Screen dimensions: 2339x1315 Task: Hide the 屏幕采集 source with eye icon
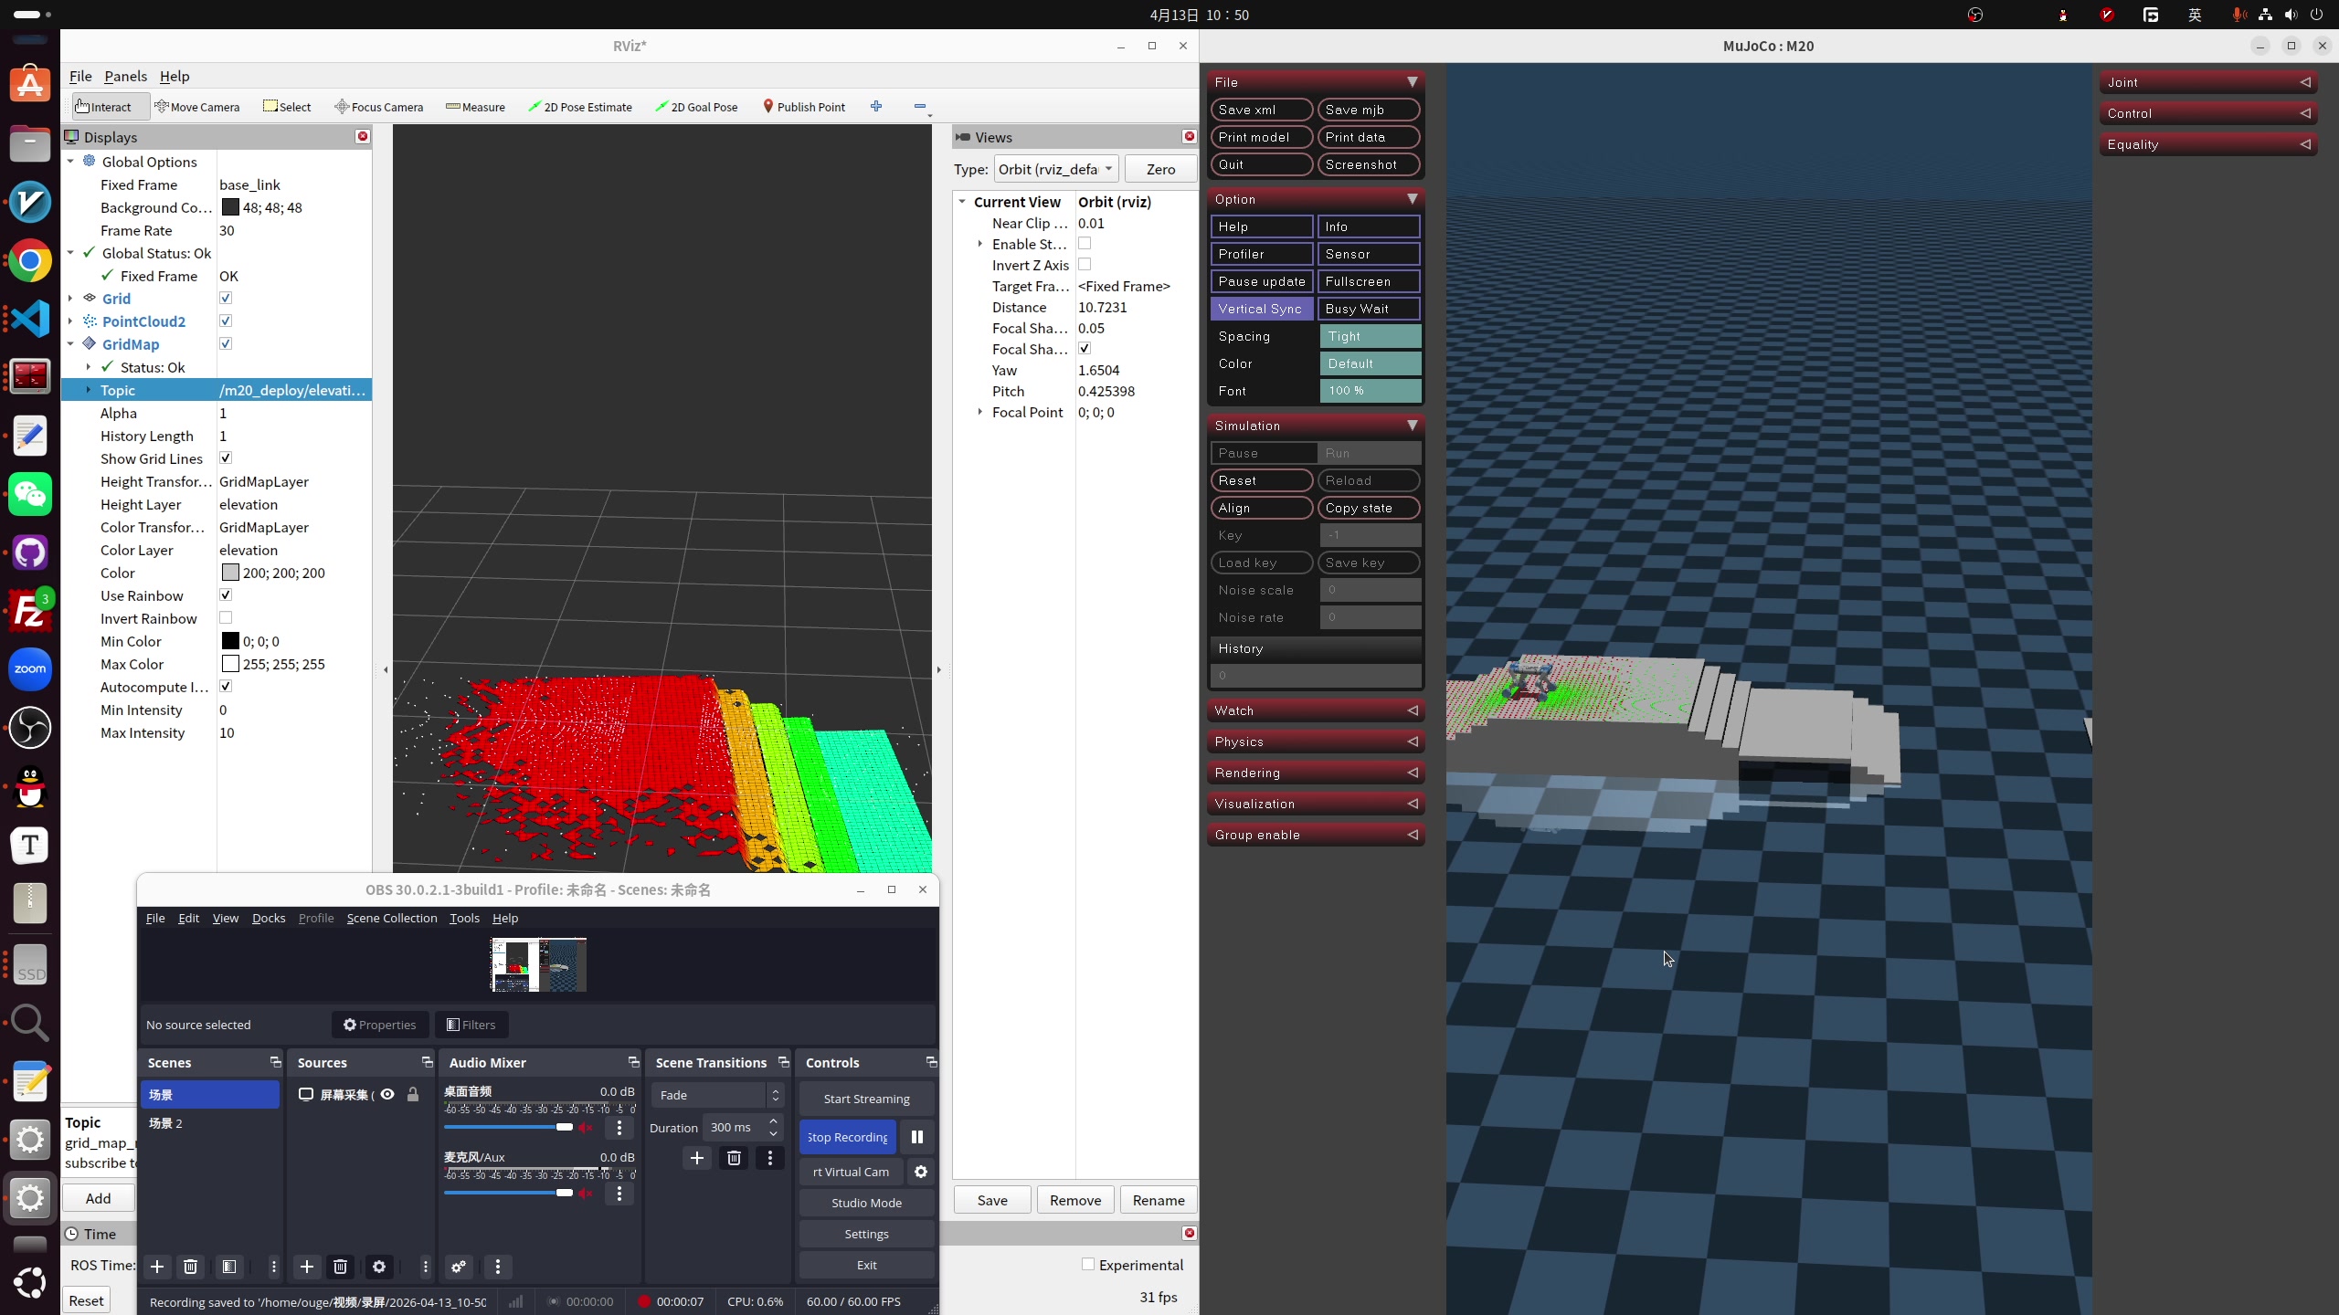tap(387, 1094)
